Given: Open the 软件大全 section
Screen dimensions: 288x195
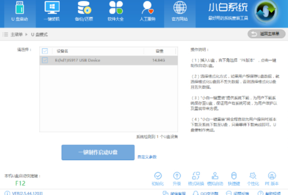Looking at the screenshot, I should (x=116, y=12).
